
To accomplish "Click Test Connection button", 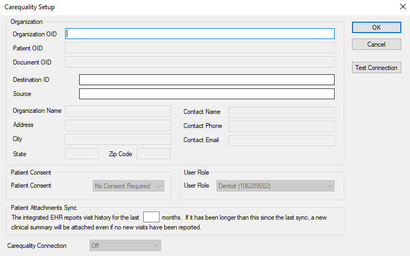I will (376, 68).
